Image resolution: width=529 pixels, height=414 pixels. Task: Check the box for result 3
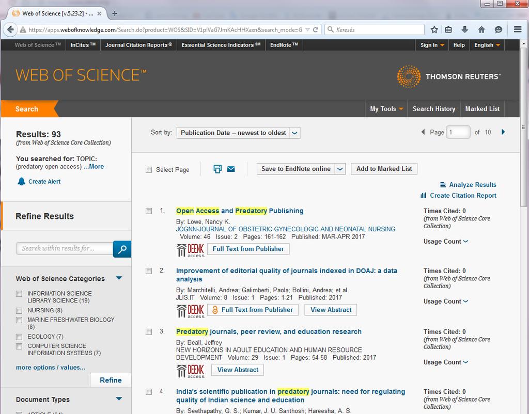[148, 332]
